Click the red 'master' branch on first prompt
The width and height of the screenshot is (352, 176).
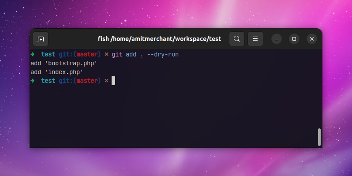click(87, 55)
